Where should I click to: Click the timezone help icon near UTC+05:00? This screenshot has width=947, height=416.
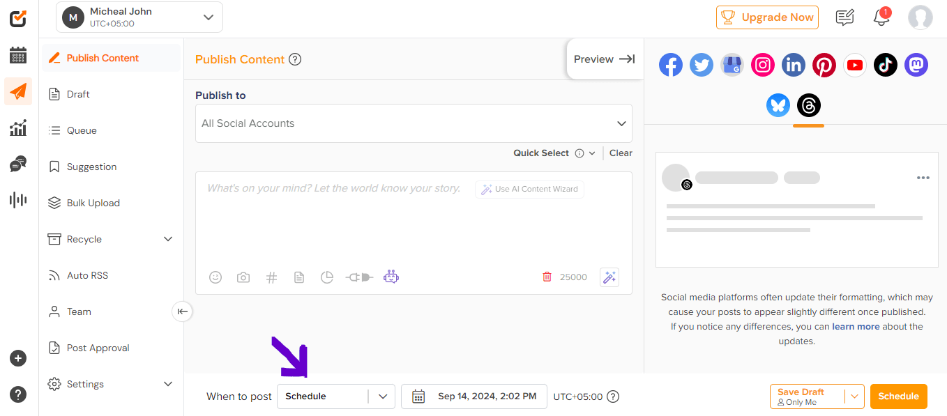coord(613,396)
